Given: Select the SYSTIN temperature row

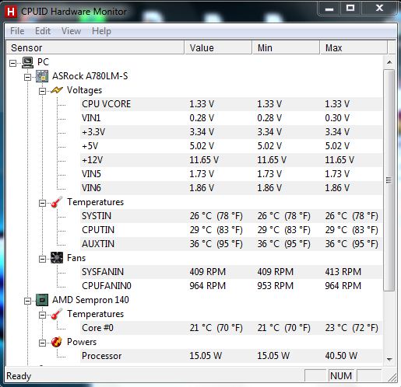Looking at the screenshot, I should (231, 216).
